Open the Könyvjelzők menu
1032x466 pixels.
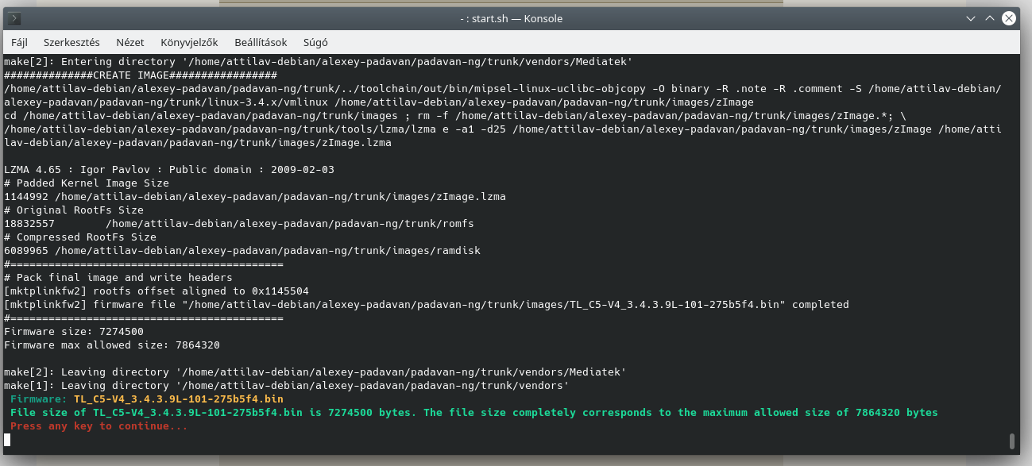click(189, 42)
